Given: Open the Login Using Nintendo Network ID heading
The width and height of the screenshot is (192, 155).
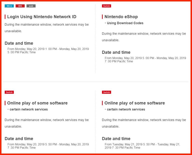Looking at the screenshot, I should point(41,17).
